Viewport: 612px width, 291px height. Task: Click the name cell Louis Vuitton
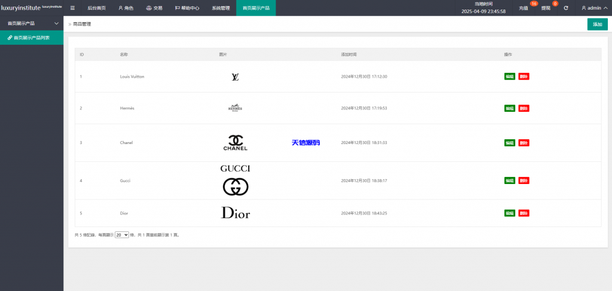pyautogui.click(x=132, y=76)
